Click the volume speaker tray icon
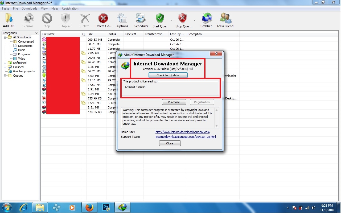The image size is (341, 213). pos(313,208)
